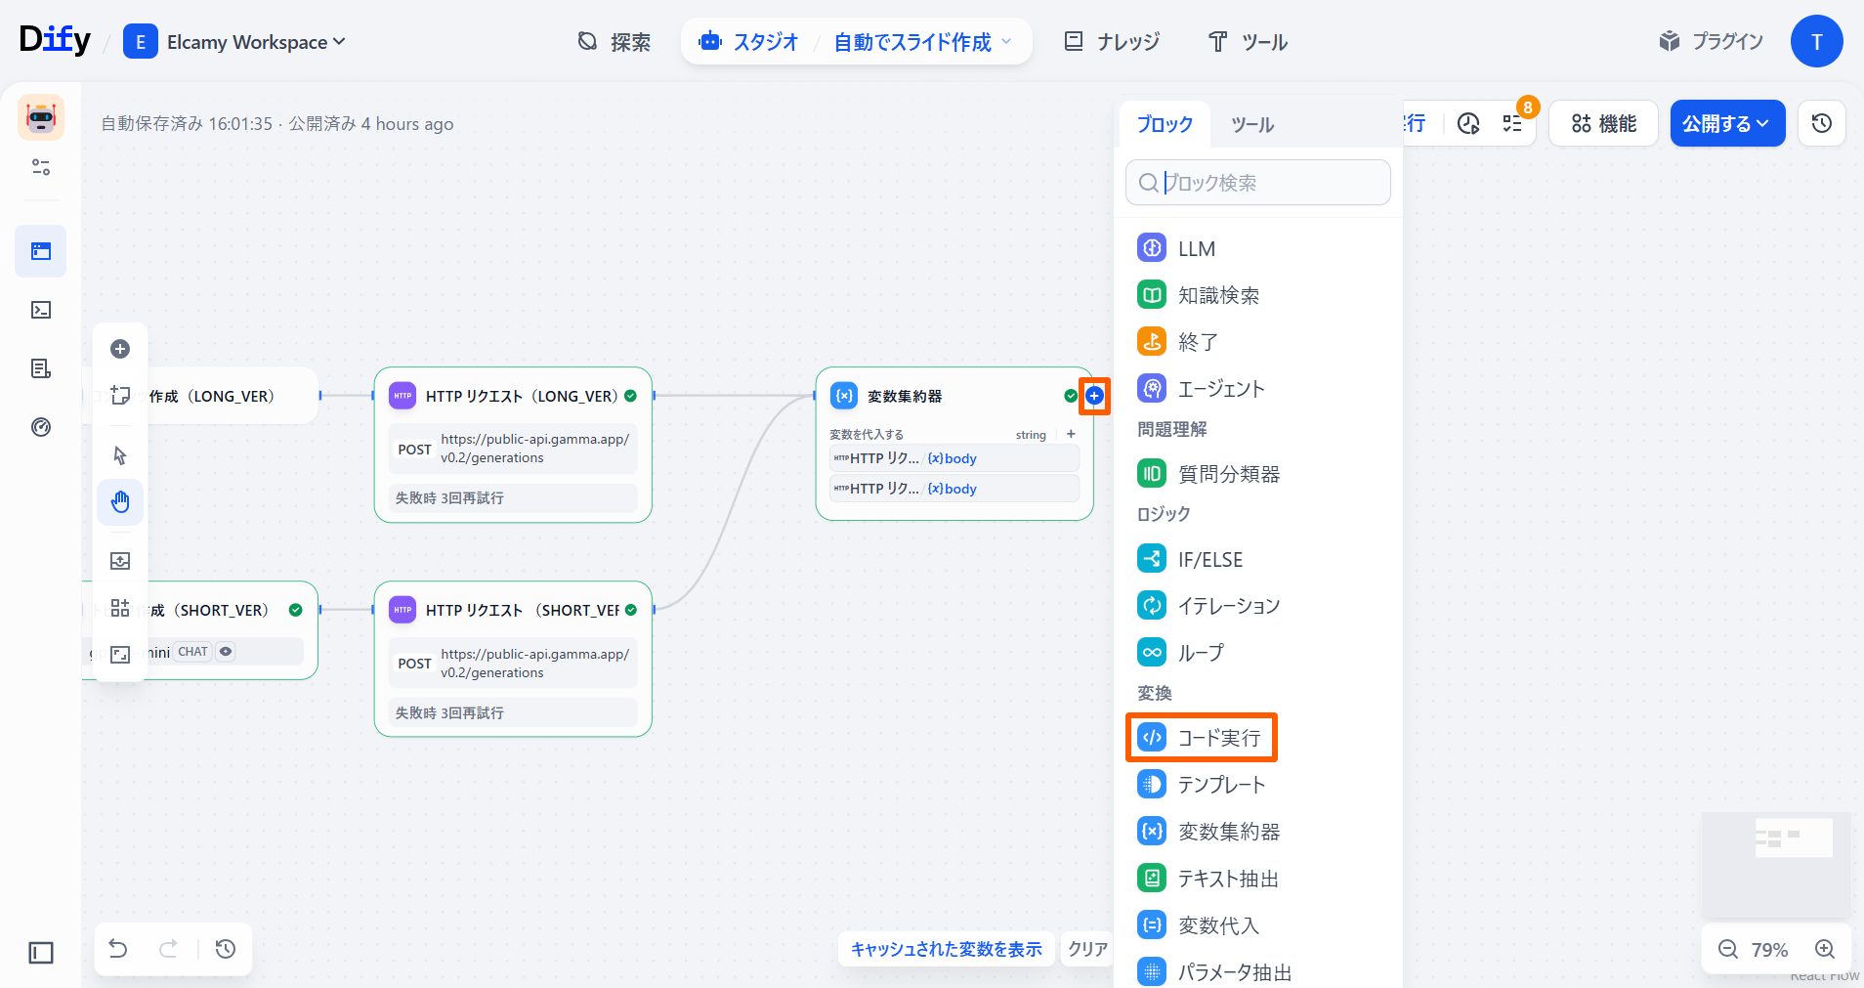Click the undo arrow icon
1864x988 pixels.
coord(118,949)
